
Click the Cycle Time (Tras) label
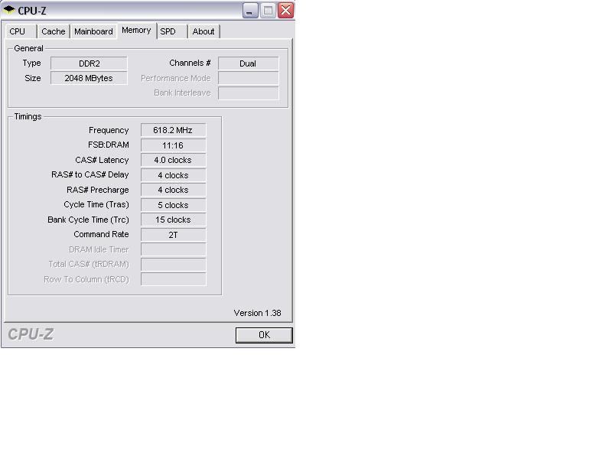point(96,204)
